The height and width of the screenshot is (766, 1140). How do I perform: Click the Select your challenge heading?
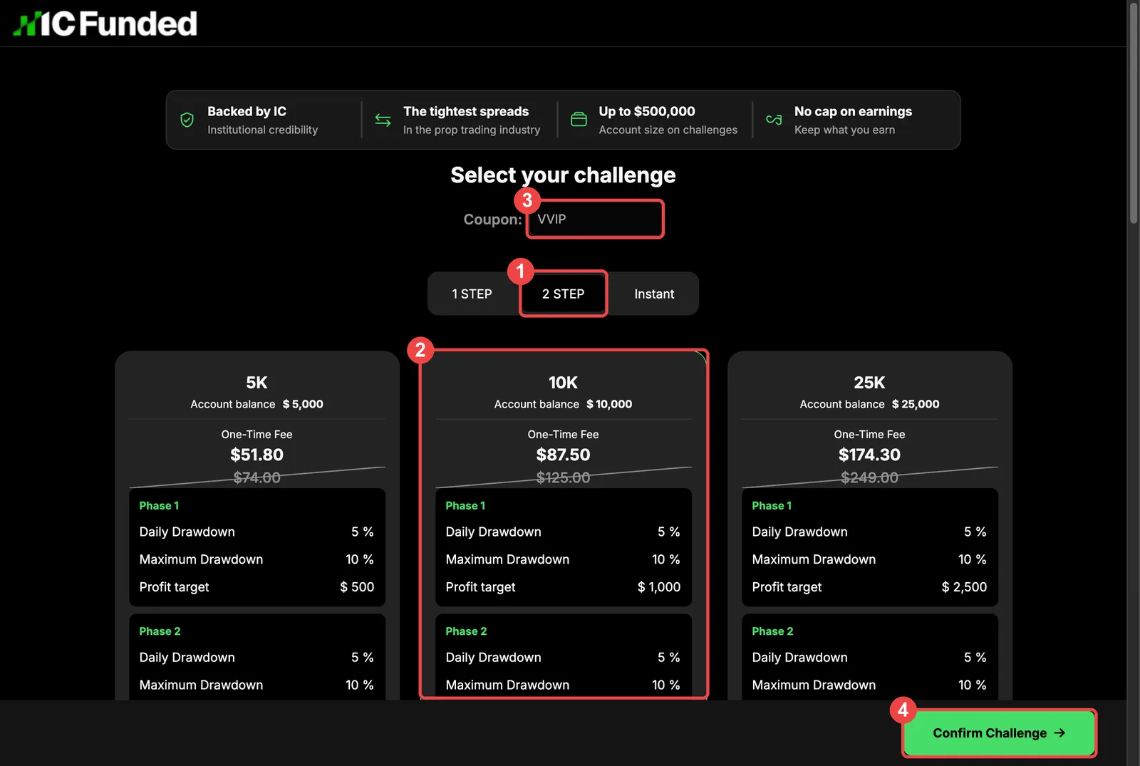coord(563,175)
